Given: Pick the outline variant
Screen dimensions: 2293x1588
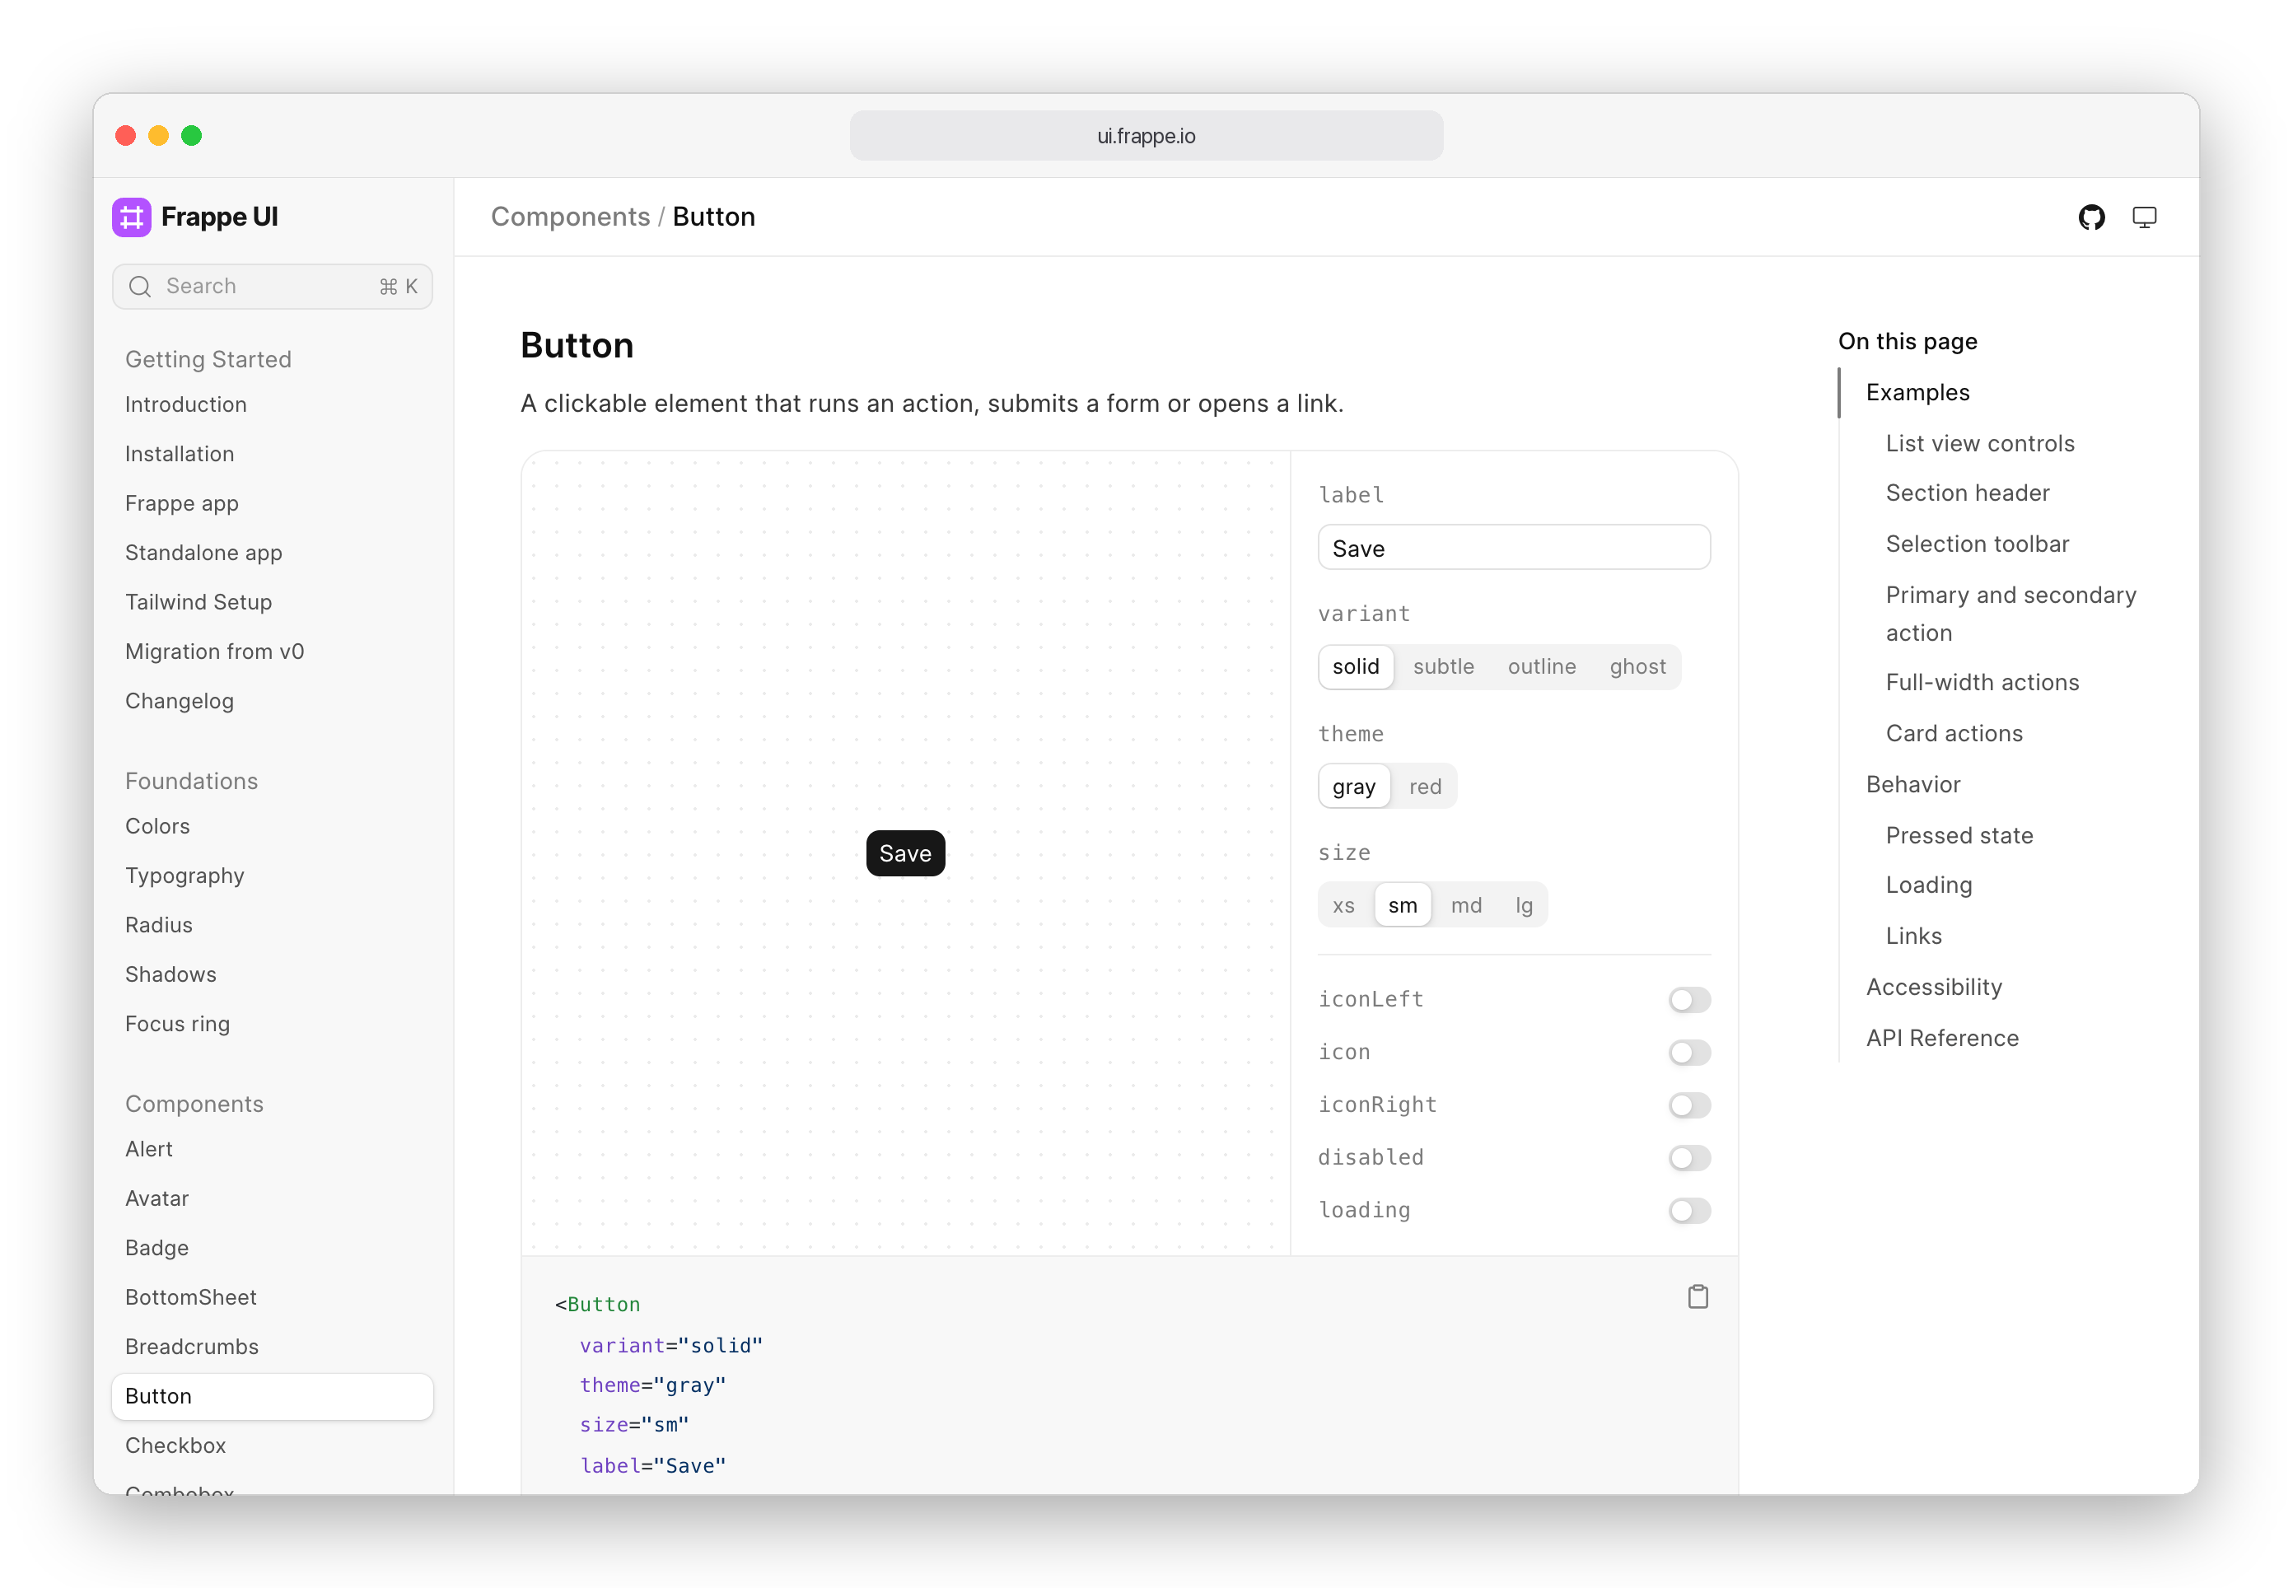Looking at the screenshot, I should coord(1541,666).
